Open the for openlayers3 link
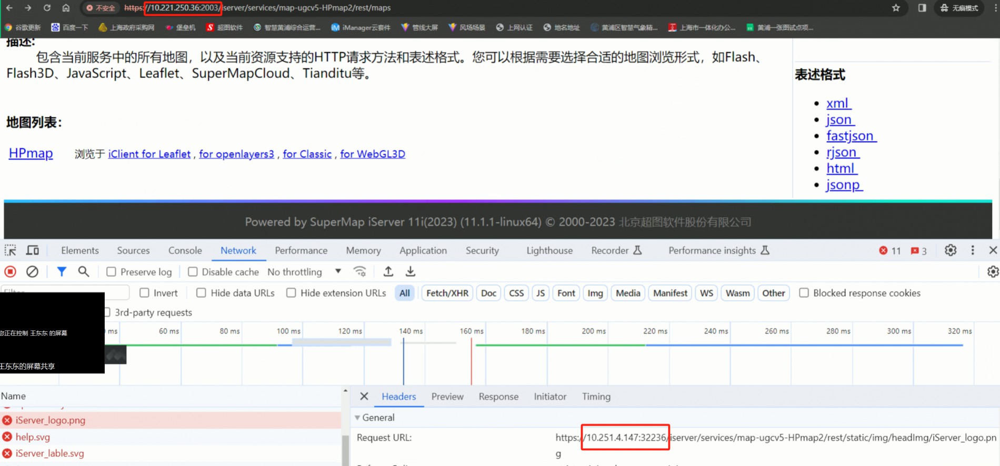Screen dimensions: 1000x466 click(236, 154)
